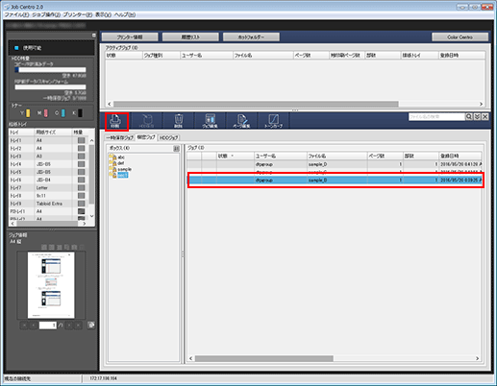497x386 pixels.
Task: Go to previous page of preview
Action: coord(34,326)
